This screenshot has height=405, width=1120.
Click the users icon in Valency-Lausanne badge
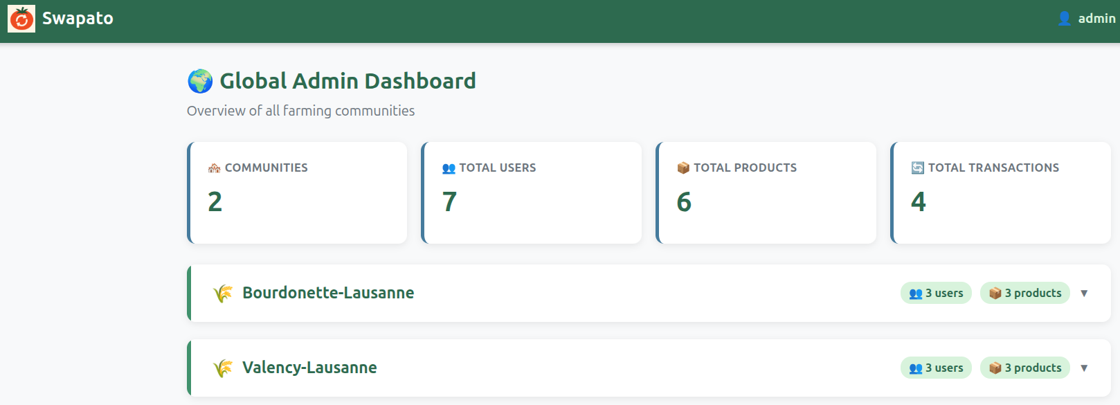tap(916, 368)
